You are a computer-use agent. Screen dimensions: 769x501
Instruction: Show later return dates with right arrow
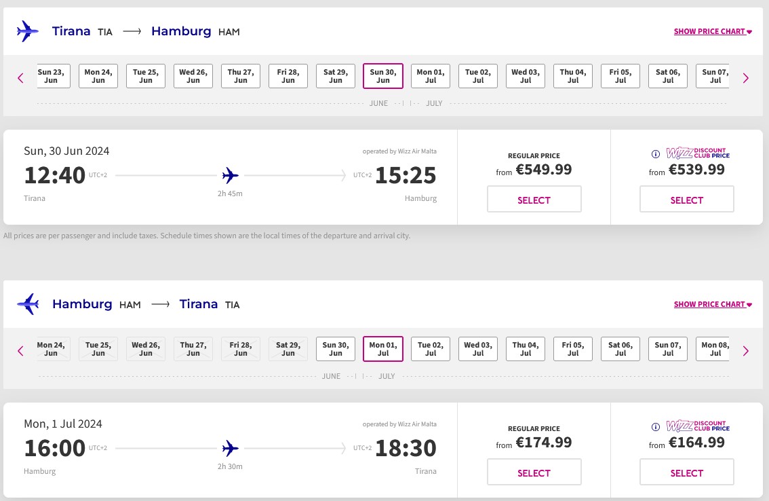pos(746,350)
